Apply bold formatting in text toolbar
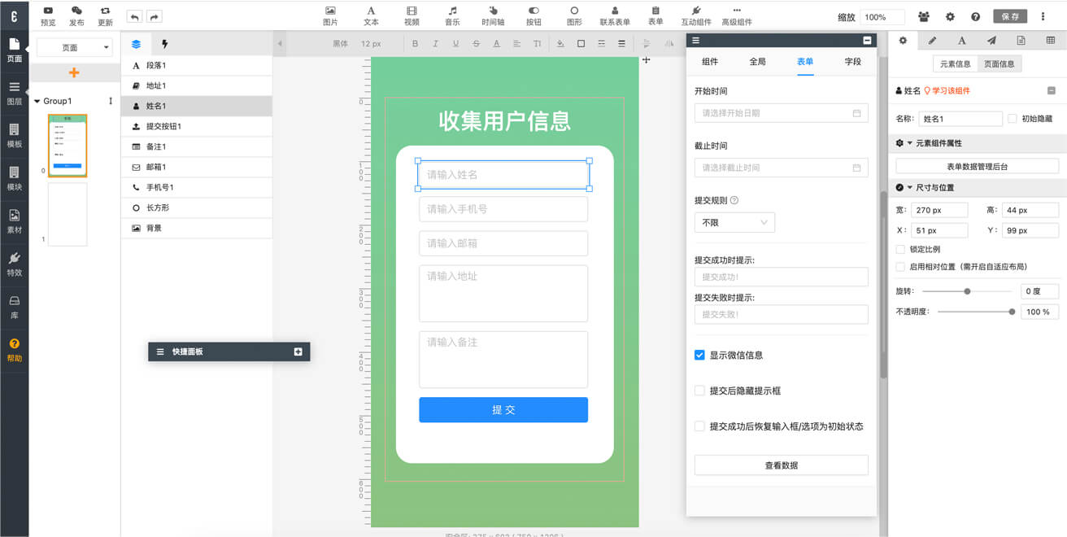The width and height of the screenshot is (1067, 537). pos(415,44)
